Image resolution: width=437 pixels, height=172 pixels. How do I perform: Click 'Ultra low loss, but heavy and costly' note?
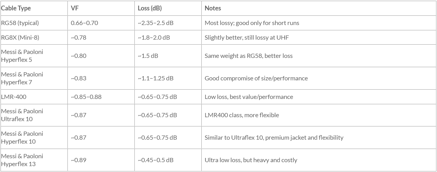click(x=251, y=160)
